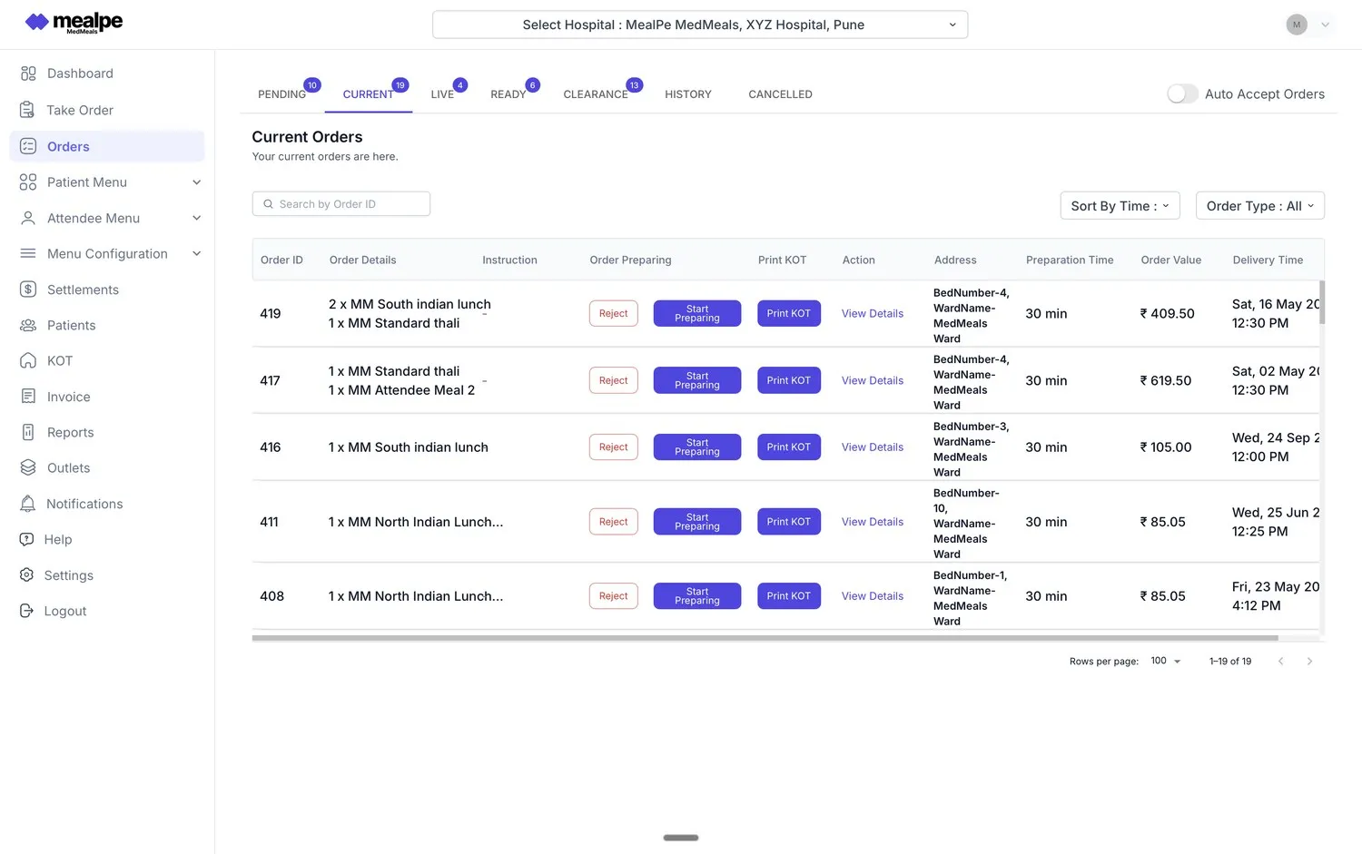Screen dimensions: 1362x854
Task: Reject order 416
Action: pos(614,447)
